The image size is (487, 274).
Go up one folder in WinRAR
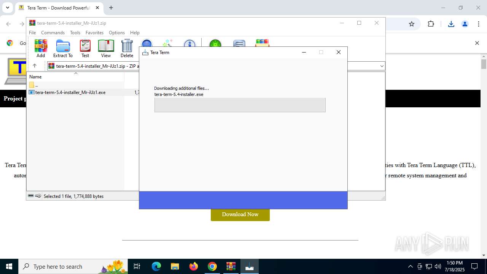point(35,66)
